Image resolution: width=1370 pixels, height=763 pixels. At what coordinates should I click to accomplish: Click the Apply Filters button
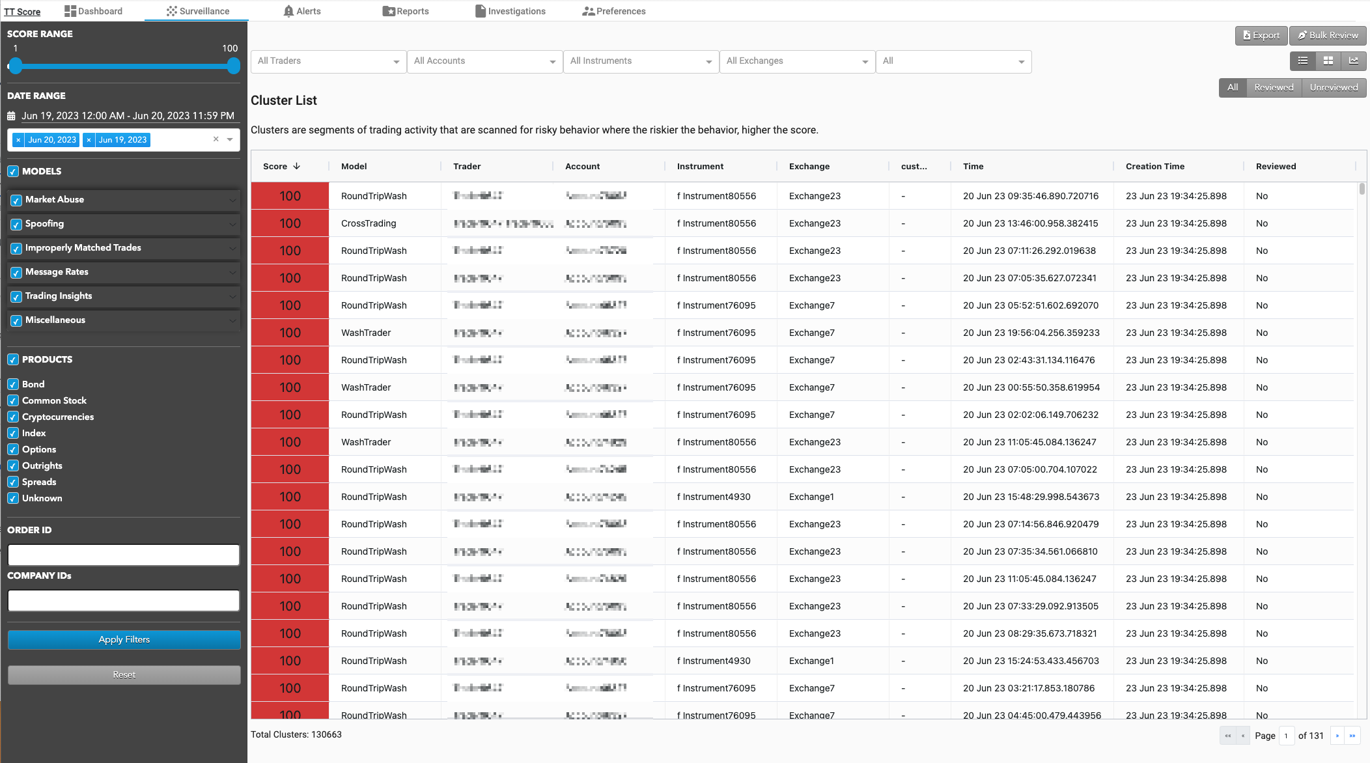(x=124, y=640)
